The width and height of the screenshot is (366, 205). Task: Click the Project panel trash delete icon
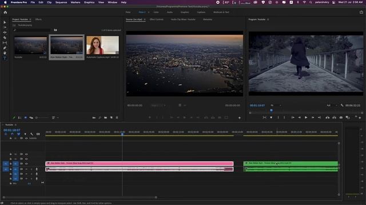[x=117, y=118]
